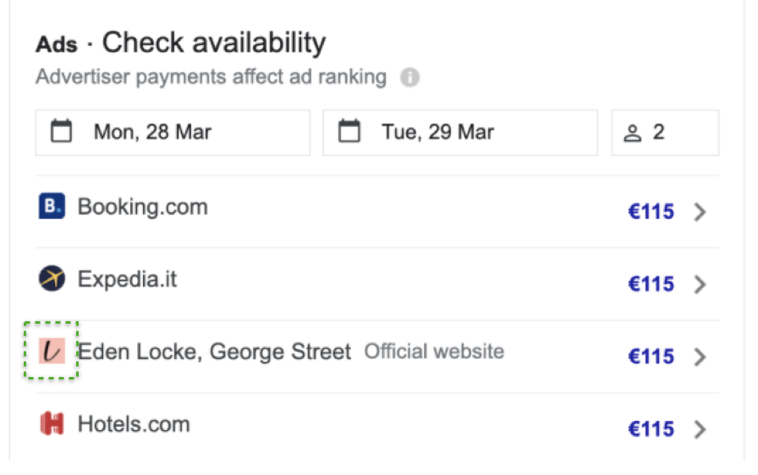Click the check-in calendar icon
Viewport: 758px width, 475px height.
(x=62, y=132)
